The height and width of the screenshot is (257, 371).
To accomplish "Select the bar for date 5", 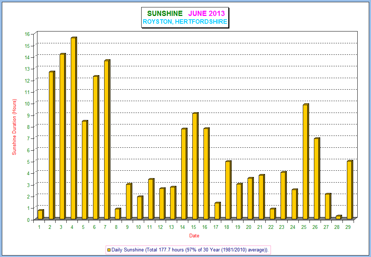I will pos(85,170).
